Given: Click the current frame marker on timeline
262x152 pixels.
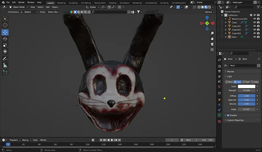Looking at the screenshot, I should click(x=8, y=144).
